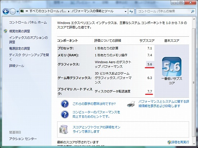Click the サブスコア column header
The height and width of the screenshot is (148, 198).
coord(147,41)
